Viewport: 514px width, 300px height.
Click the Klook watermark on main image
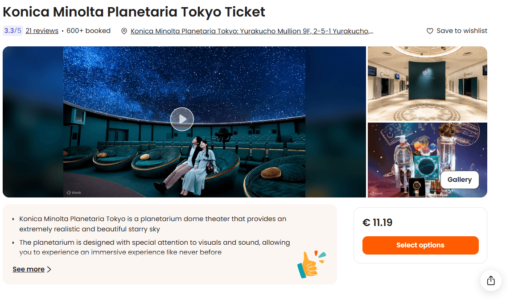tap(74, 193)
